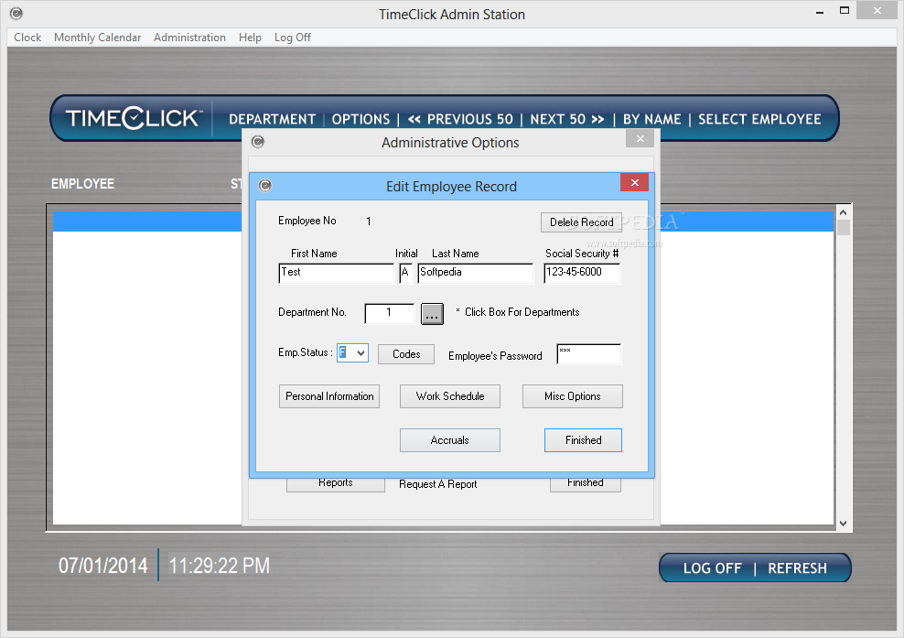Click the Employee No value 1
Viewport: 904px width, 638px height.
coord(369,222)
